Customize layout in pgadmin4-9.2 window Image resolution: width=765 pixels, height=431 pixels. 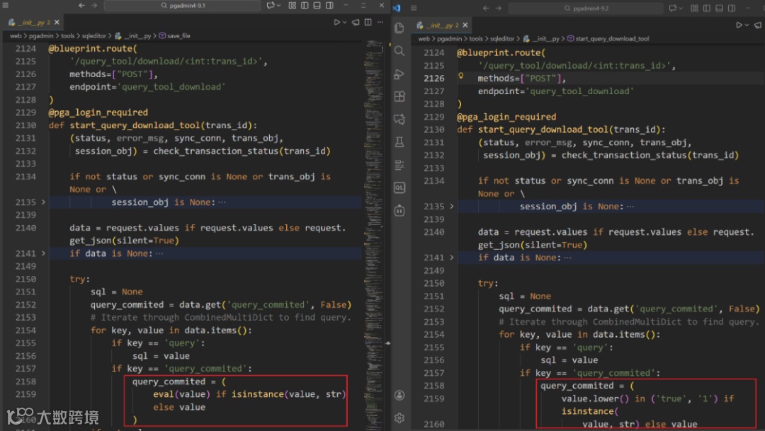[x=695, y=8]
